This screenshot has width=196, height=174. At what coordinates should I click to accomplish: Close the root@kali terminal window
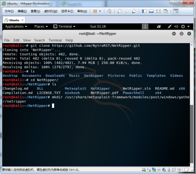(189, 34)
